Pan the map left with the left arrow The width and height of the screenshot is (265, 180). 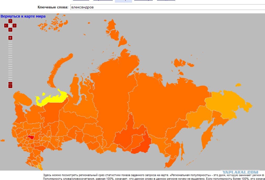(x=6, y=26)
